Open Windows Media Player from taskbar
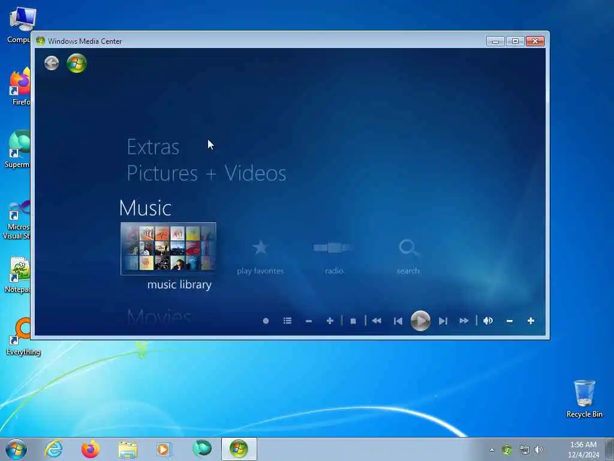Screen dimensions: 614x461 click(x=164, y=449)
